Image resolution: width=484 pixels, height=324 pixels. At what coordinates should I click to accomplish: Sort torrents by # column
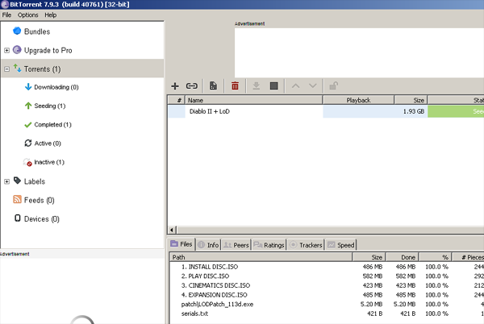point(176,100)
